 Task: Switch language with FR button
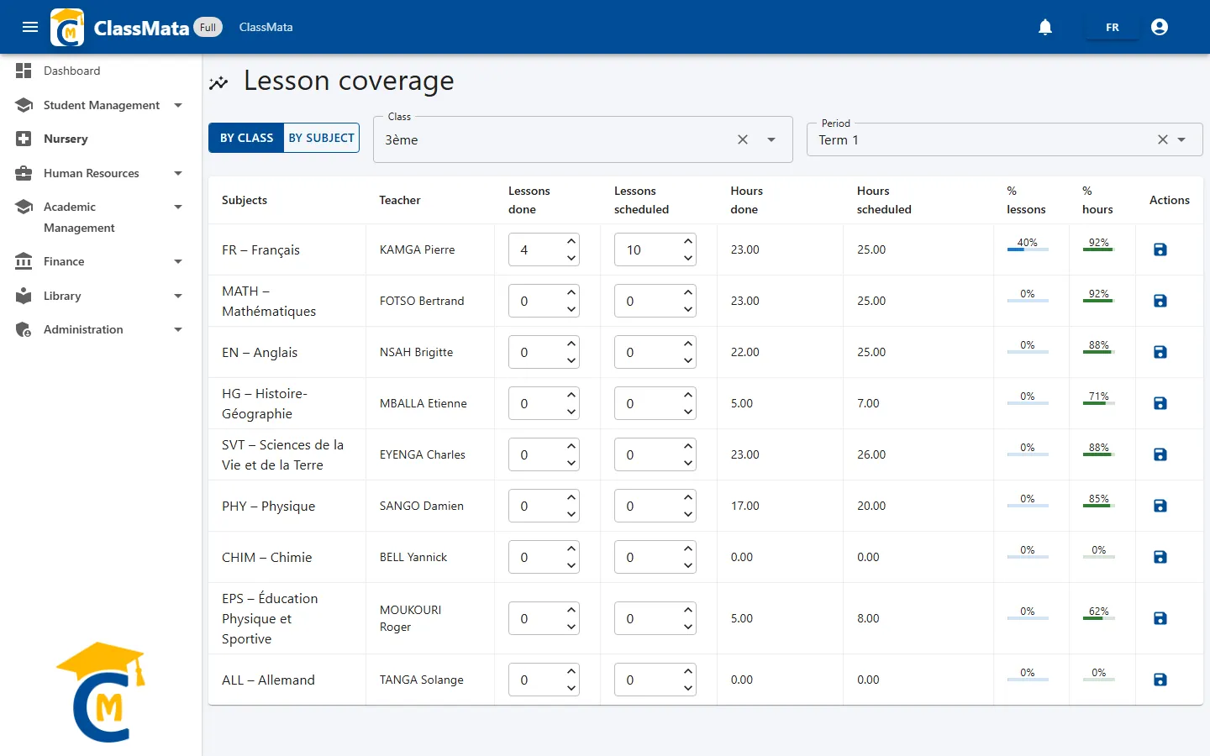(x=1113, y=27)
